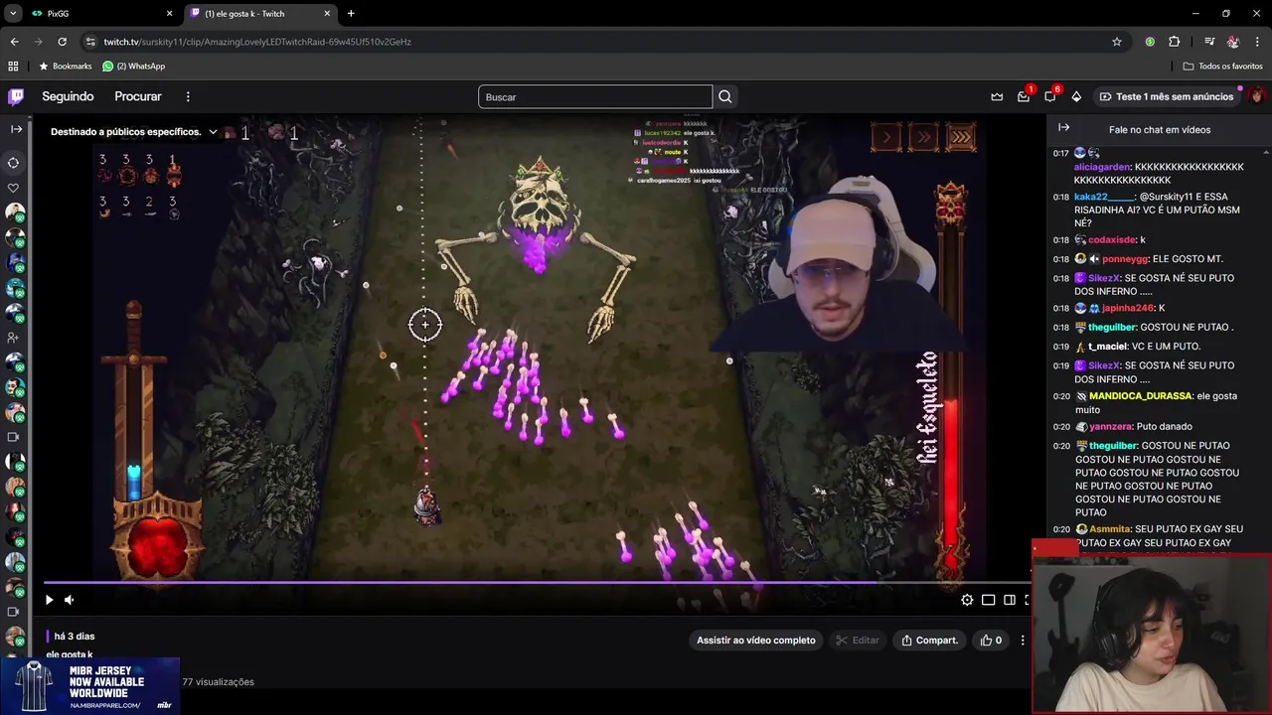Click the green extension icon

coord(1150,42)
